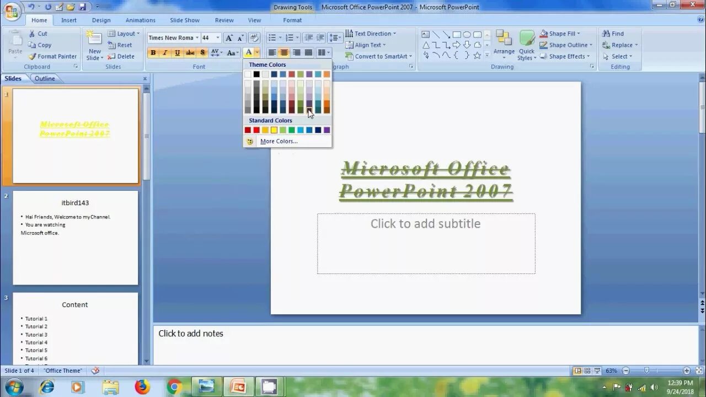Click the Arrange icon
The width and height of the screenshot is (706, 397).
(x=504, y=38)
